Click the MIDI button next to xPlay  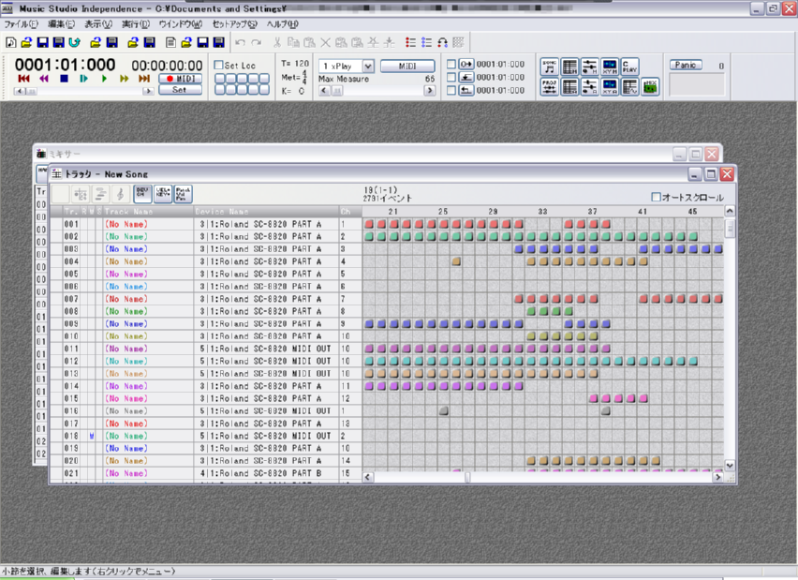pos(407,67)
